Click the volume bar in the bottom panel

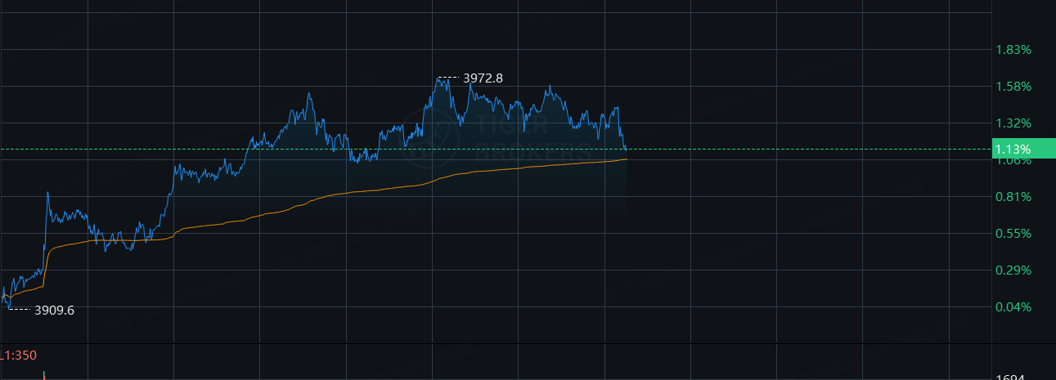[43, 375]
